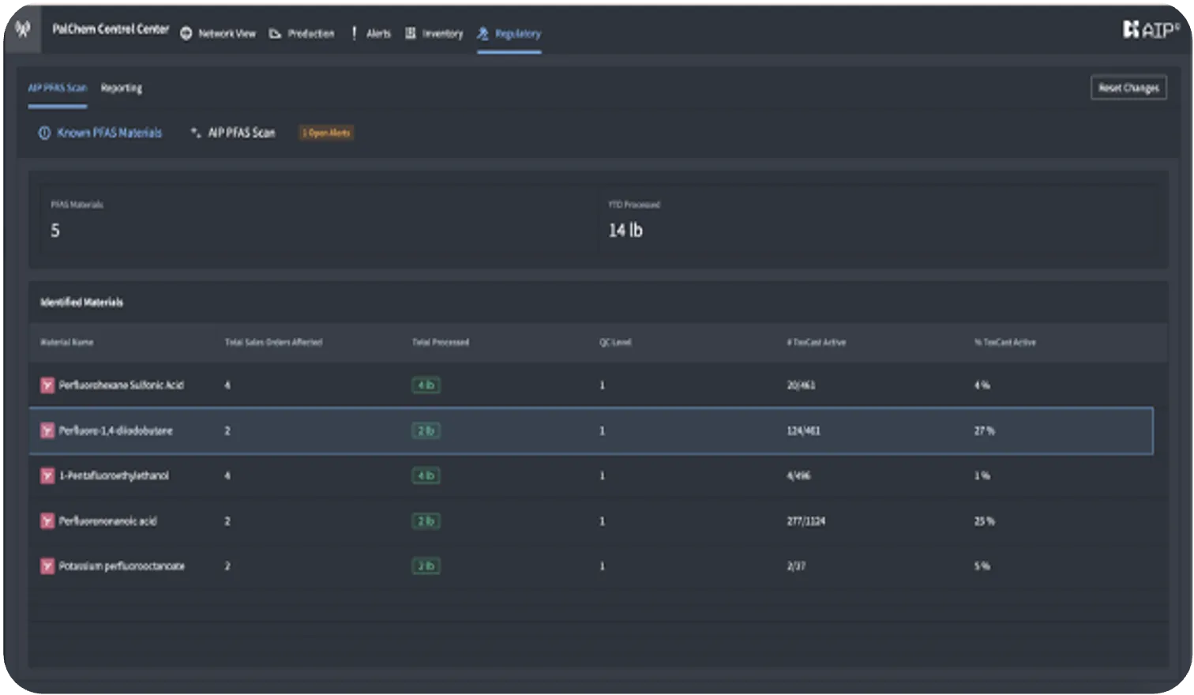Click the antenna app logo icon

coord(23,29)
